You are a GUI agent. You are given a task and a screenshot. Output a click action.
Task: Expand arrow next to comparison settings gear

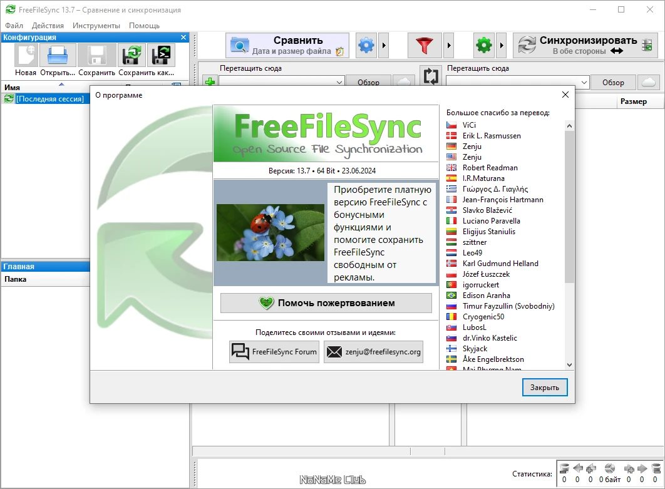coord(384,45)
